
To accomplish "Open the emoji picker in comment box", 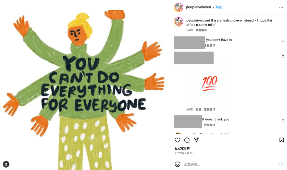I will pos(177,164).
